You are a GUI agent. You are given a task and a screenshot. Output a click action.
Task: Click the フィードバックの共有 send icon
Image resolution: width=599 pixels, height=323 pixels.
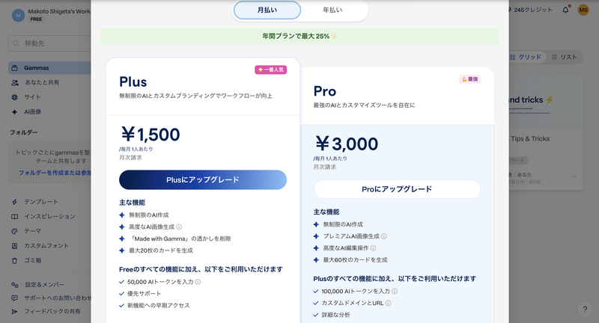tap(14, 312)
